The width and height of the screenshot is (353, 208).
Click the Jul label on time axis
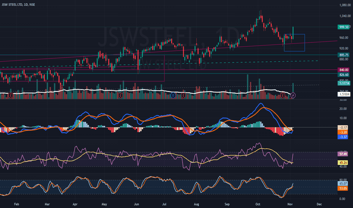coord(164,204)
